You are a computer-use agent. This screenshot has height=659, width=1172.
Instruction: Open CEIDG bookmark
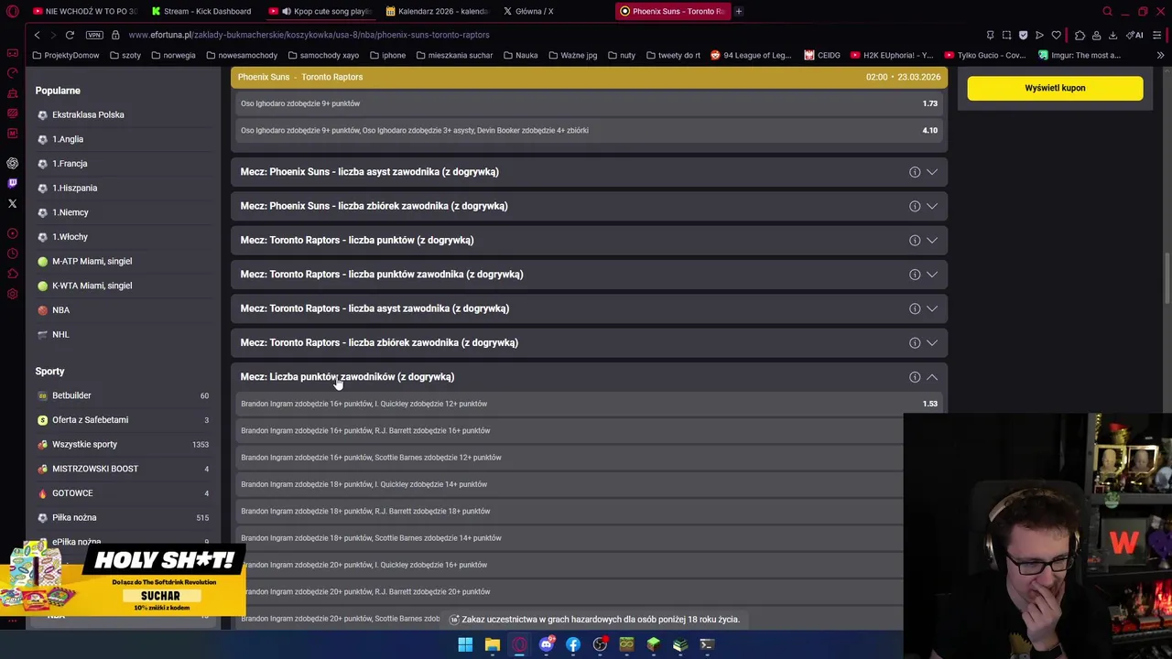point(822,55)
